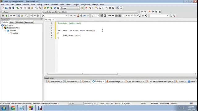Click the Stop debugger icon
Image resolution: width=198 pixels, height=111 pixels.
[113, 8]
